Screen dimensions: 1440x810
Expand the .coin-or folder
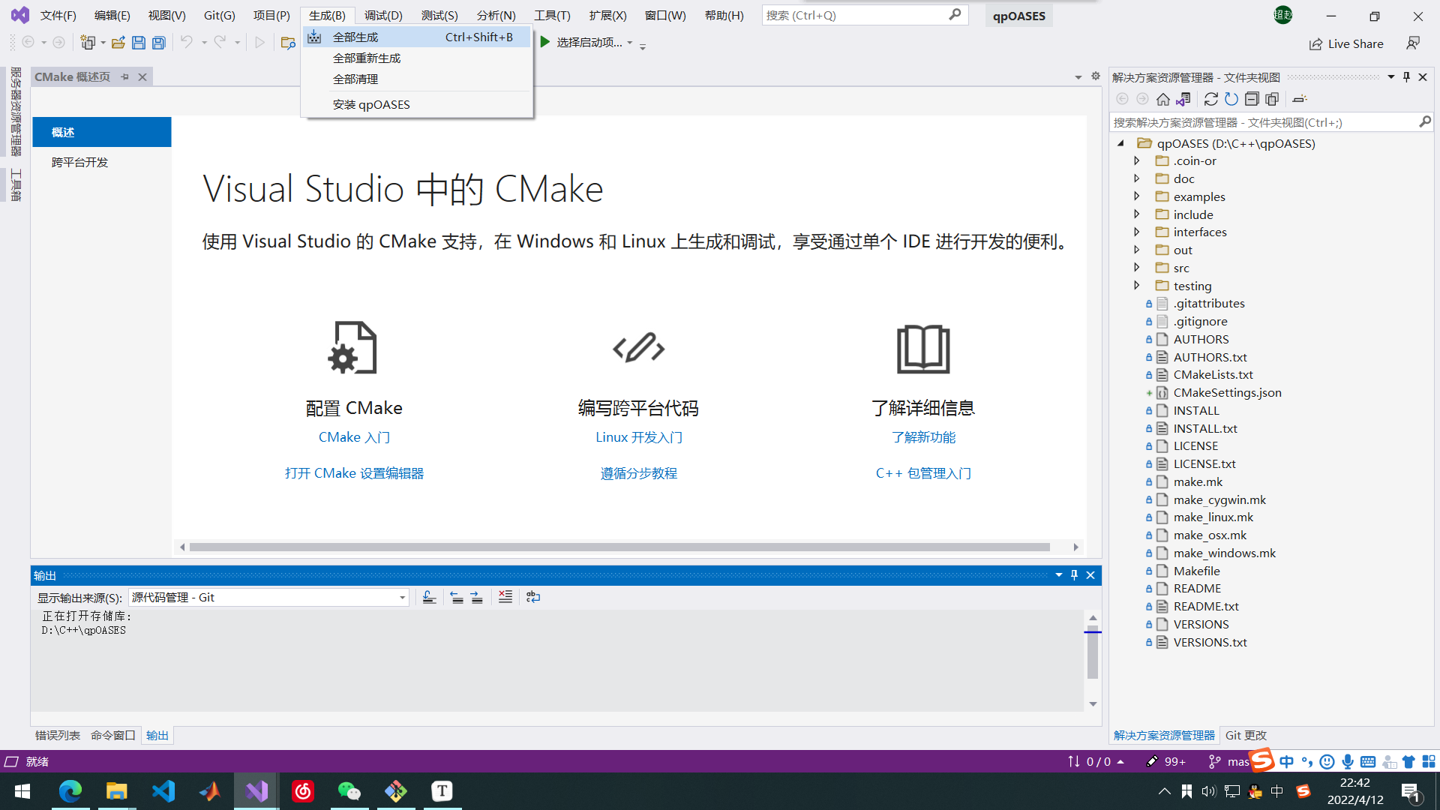click(x=1137, y=160)
